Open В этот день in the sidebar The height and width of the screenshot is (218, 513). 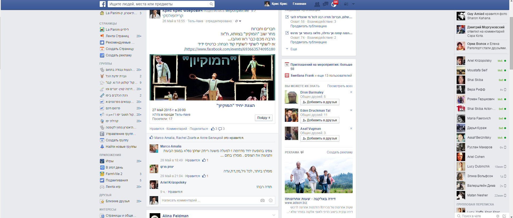click(121, 168)
